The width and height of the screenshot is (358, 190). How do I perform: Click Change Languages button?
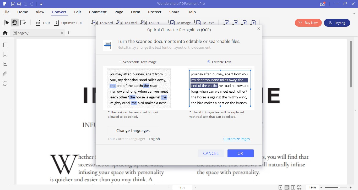[x=133, y=130]
